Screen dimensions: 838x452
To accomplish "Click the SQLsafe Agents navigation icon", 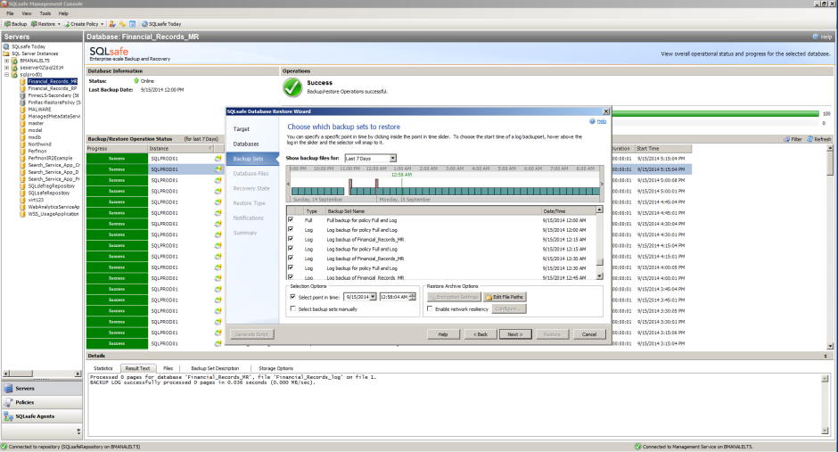I will [x=8, y=416].
